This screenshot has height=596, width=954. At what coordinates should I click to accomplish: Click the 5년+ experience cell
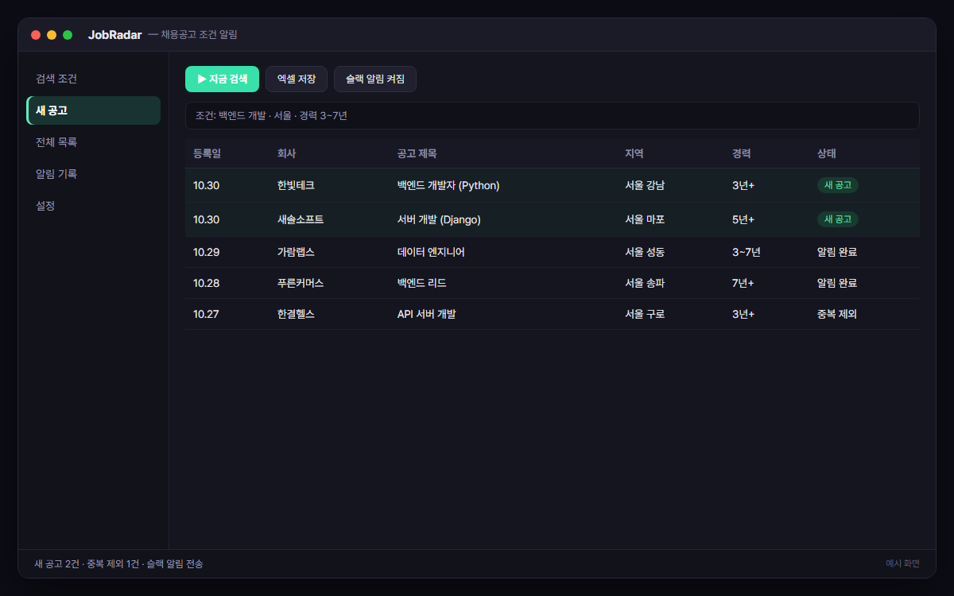click(x=743, y=219)
